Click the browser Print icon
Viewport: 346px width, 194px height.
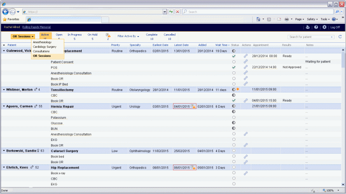coord(287,19)
